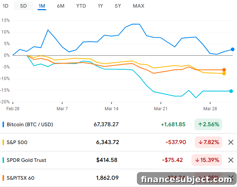Viewport: 237px width, 187px height.
Task: Show the 1Y chart range
Action: 100,6
